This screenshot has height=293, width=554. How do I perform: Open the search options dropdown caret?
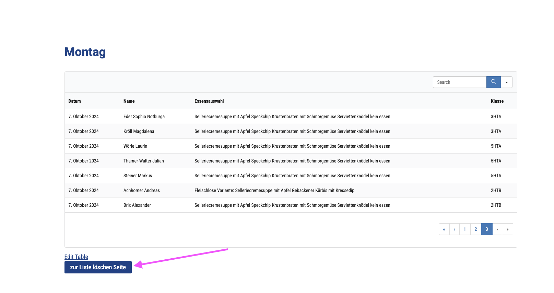506,82
